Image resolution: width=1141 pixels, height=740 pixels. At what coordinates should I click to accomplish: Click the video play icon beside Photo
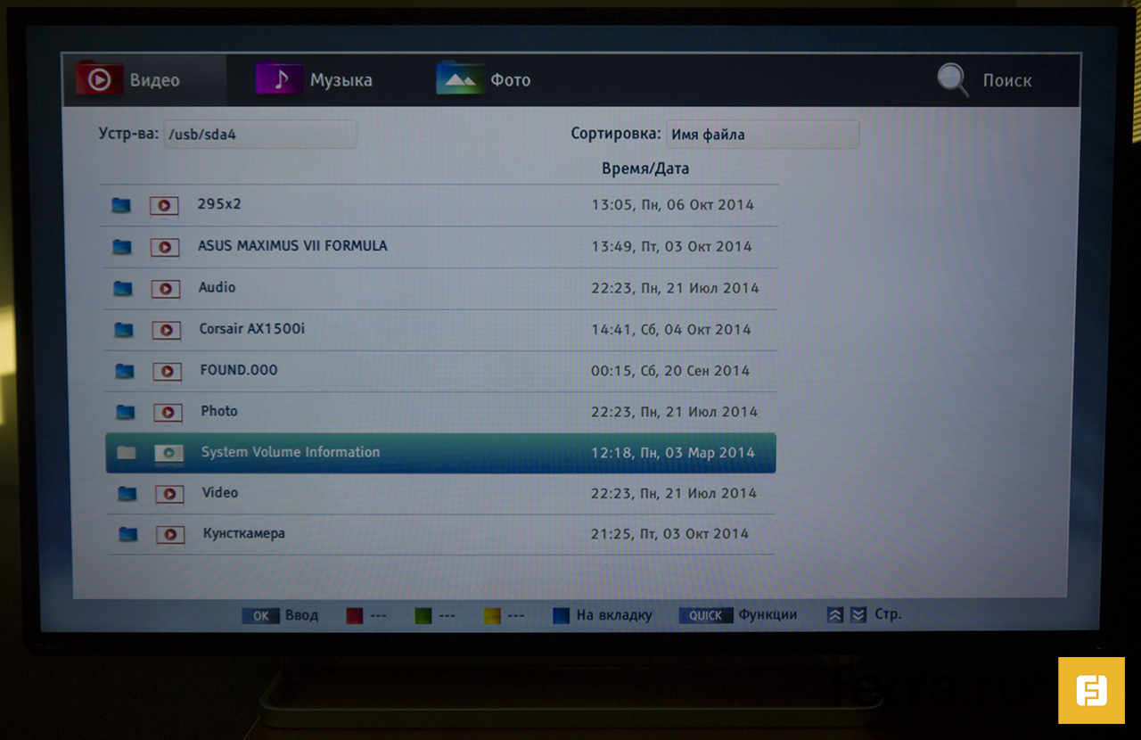168,413
